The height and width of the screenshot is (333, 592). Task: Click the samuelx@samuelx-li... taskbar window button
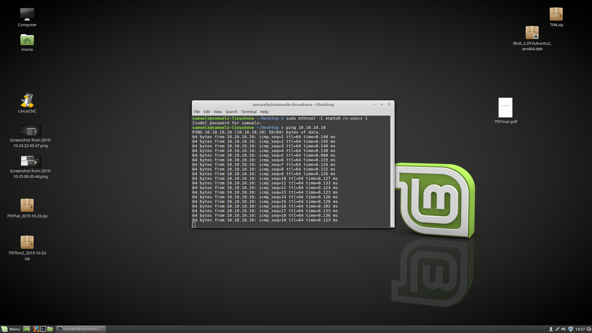81,329
